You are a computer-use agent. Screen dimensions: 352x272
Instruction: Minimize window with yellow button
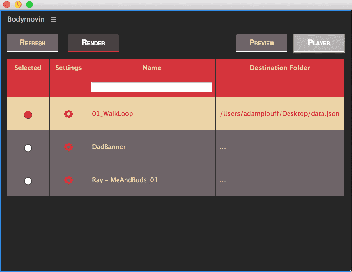click(18, 4)
